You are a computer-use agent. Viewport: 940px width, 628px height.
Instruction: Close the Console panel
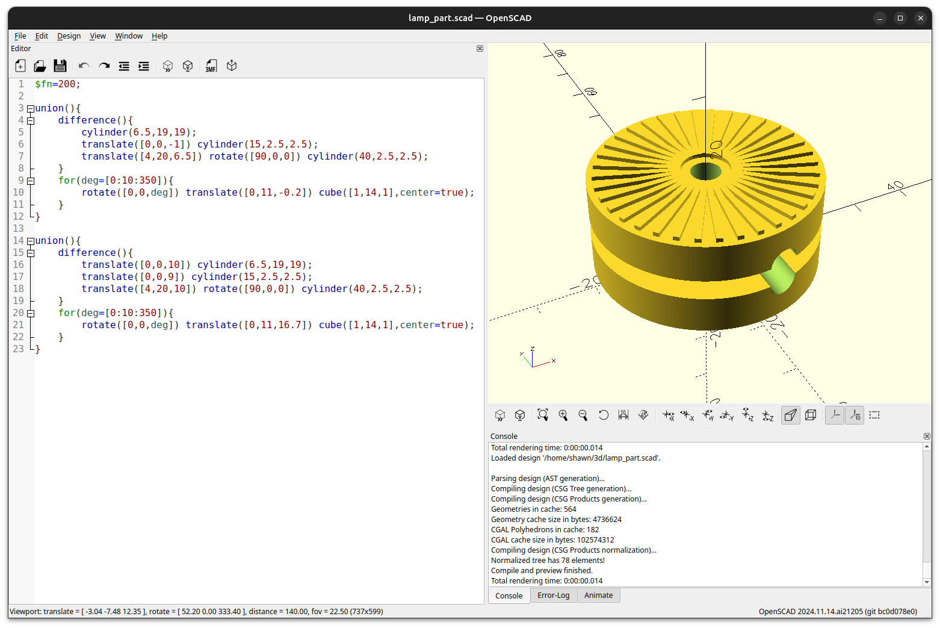(927, 436)
